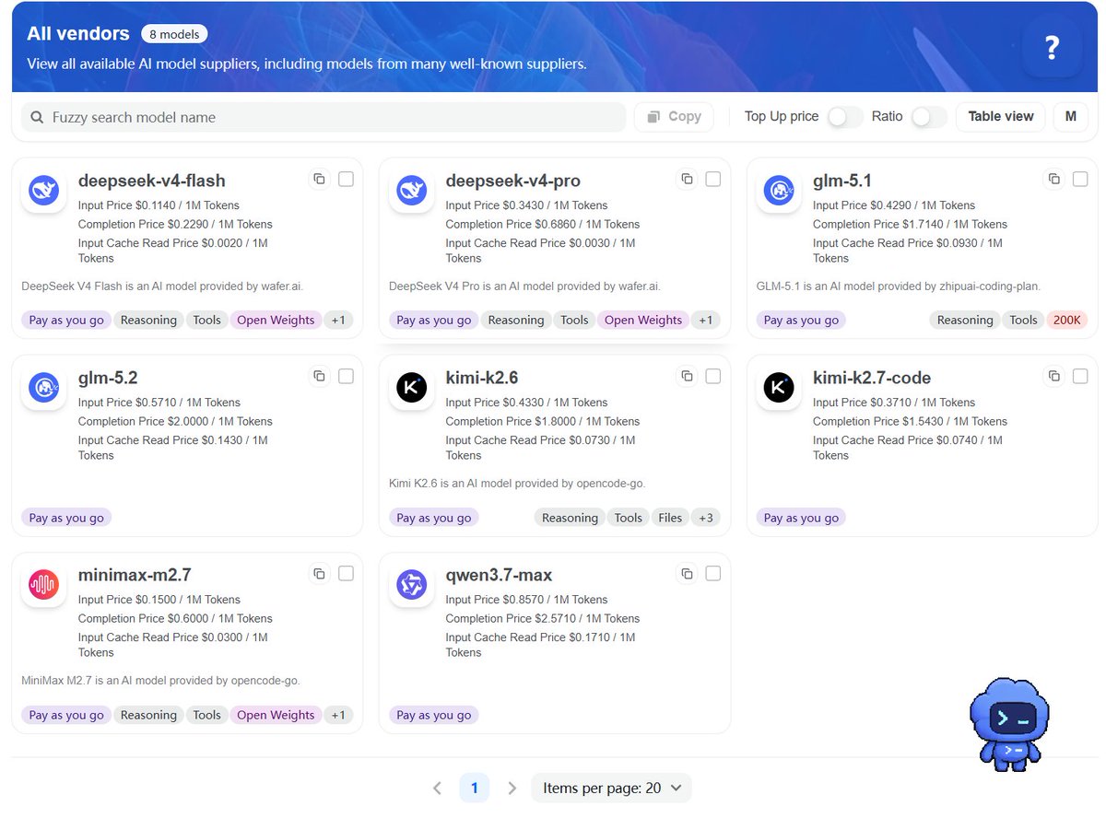This screenshot has width=1106, height=818.
Task: Click Pay as you go tag on kimi-k2.7-code
Action: [801, 518]
